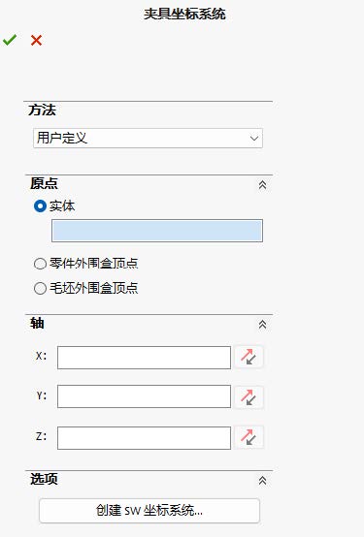Open the 用户定义 method dropdown

148,138
